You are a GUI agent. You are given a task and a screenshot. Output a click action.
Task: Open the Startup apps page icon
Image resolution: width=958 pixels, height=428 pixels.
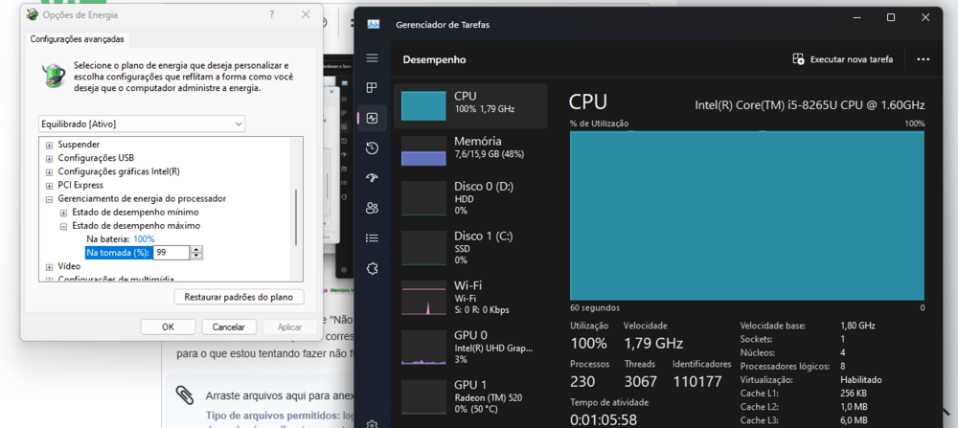[x=372, y=178]
